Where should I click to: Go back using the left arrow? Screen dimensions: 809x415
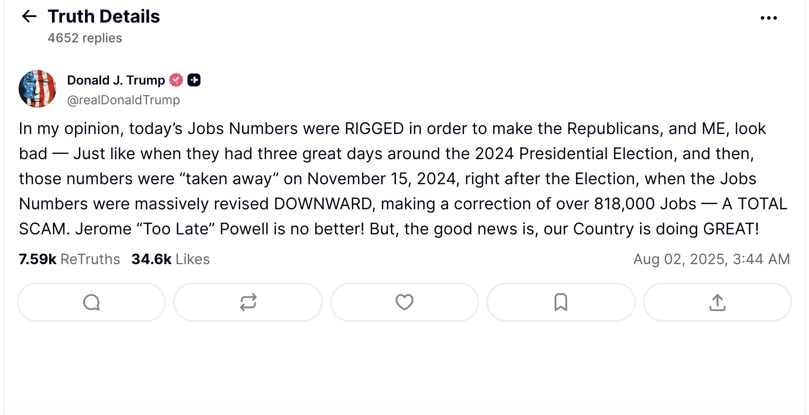29,16
